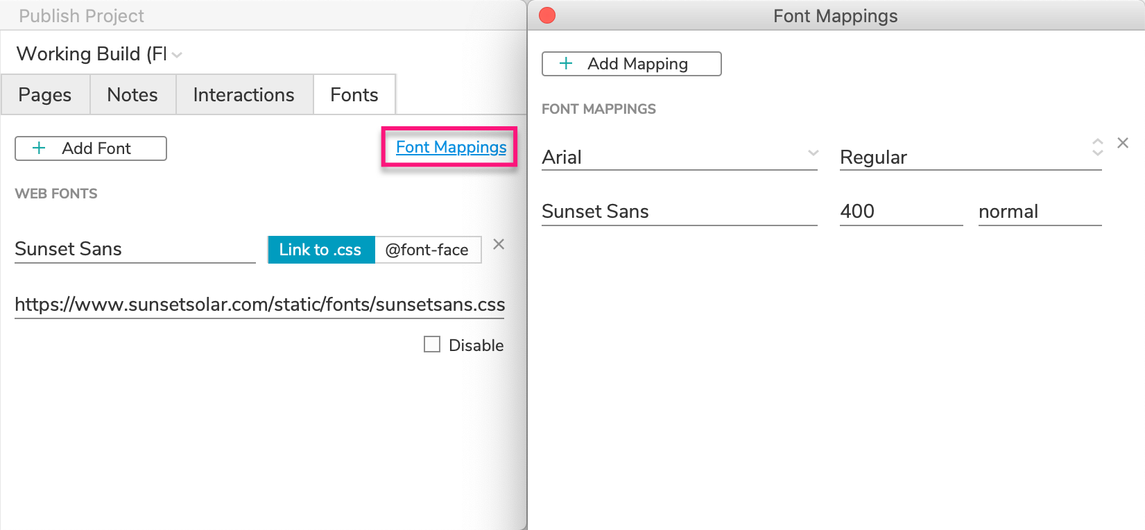Switch to the Notes tab
This screenshot has height=530, width=1145.
pyautogui.click(x=132, y=95)
